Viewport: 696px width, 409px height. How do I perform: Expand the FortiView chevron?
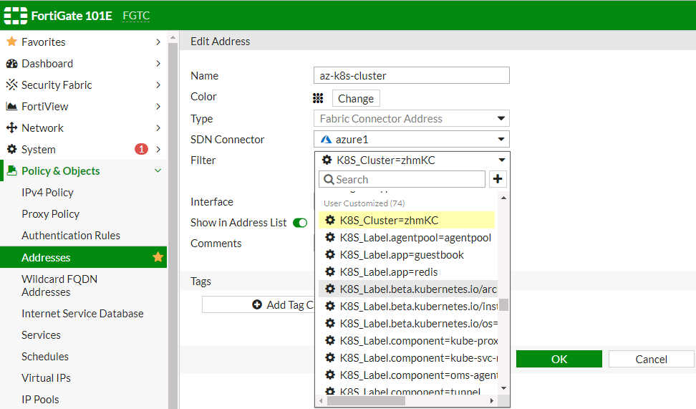pyautogui.click(x=158, y=107)
